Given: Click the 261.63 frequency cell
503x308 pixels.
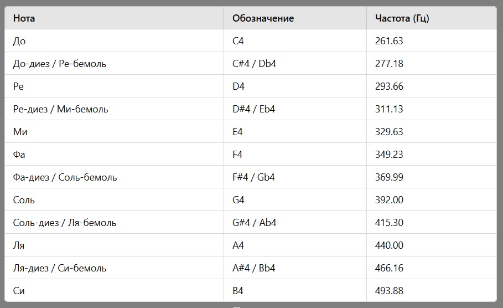Looking at the screenshot, I should pyautogui.click(x=432, y=41).
